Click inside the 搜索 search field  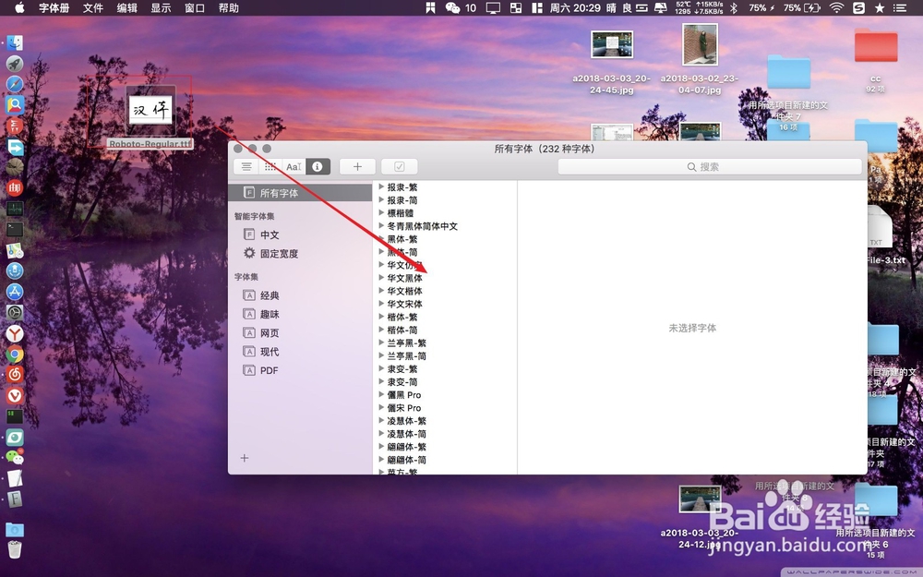(x=711, y=166)
